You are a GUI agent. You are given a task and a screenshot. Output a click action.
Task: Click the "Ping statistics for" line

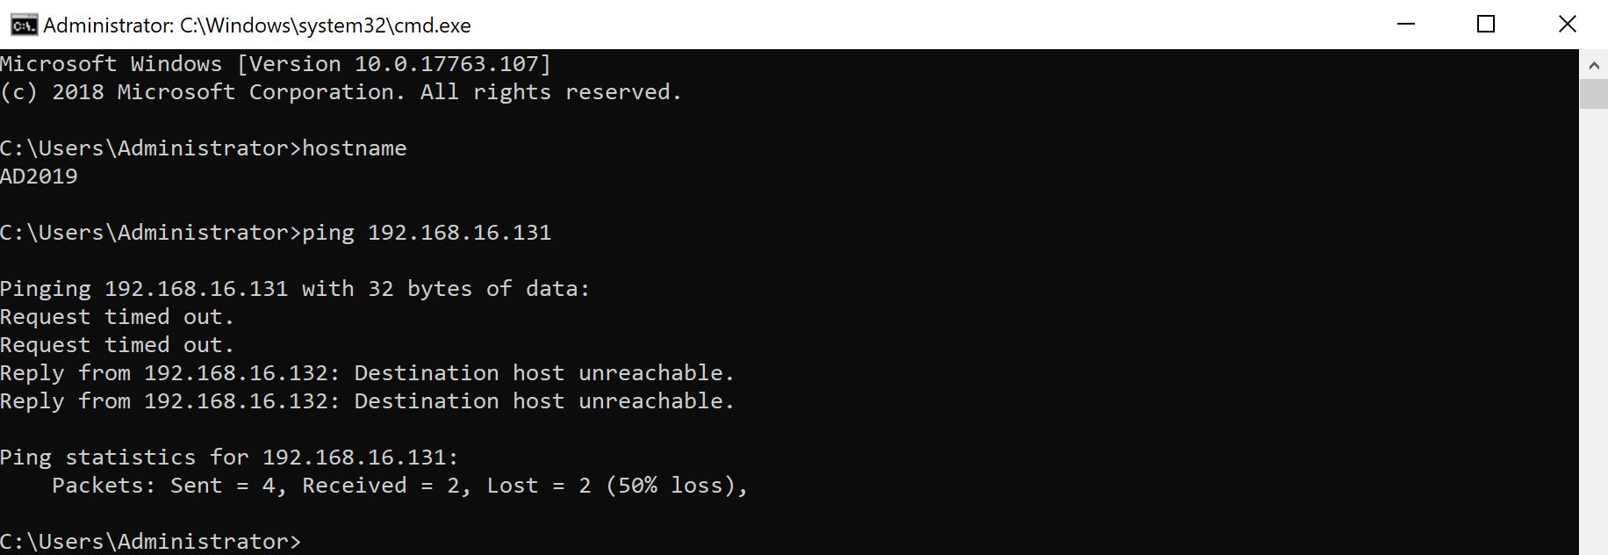[229, 458]
